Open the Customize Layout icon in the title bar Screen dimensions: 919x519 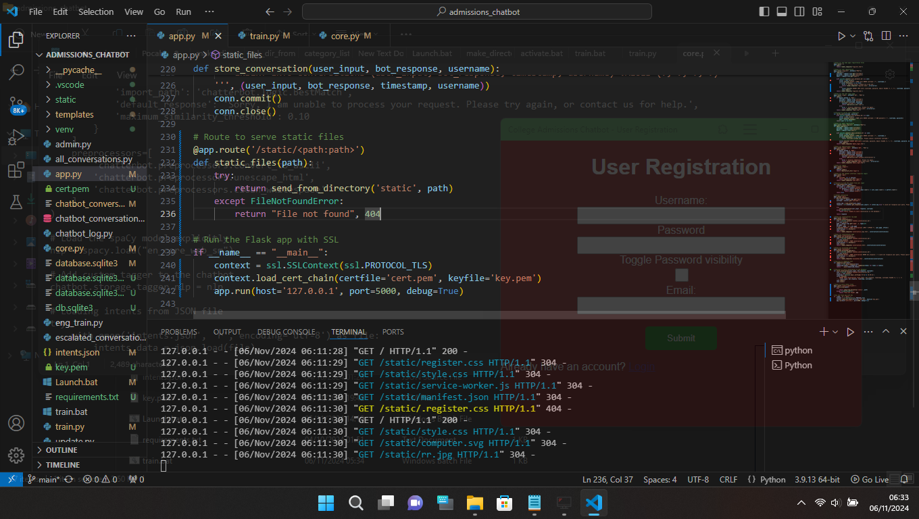click(816, 11)
